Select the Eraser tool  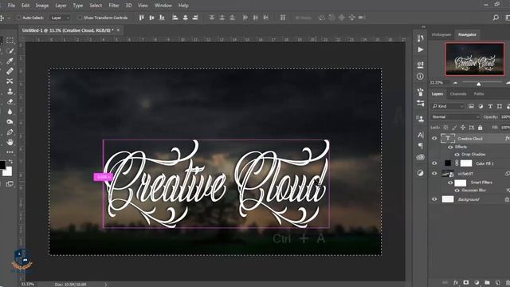(x=10, y=101)
